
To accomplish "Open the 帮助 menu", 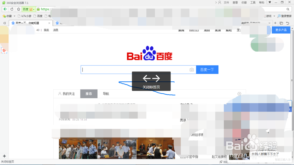I will coord(262,3).
